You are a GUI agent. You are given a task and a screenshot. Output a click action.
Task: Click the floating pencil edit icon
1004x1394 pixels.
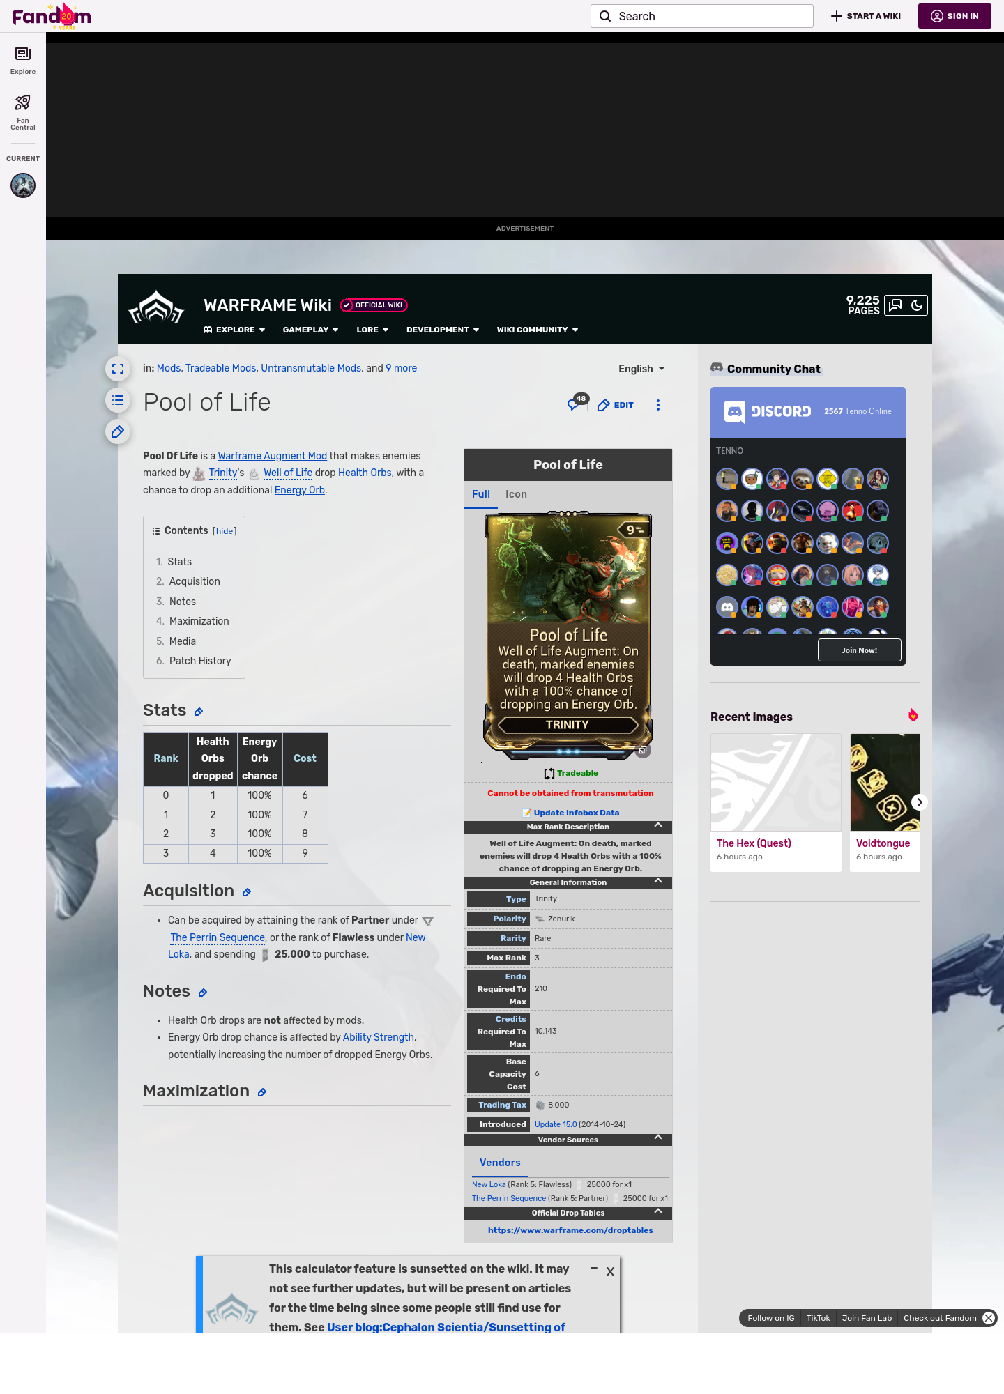[x=118, y=431]
